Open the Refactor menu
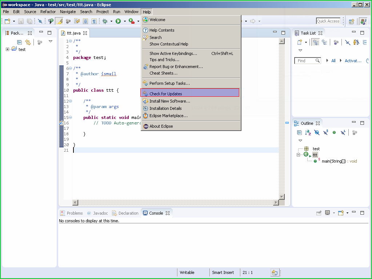Image resolution: width=372 pixels, height=279 pixels. (48, 12)
